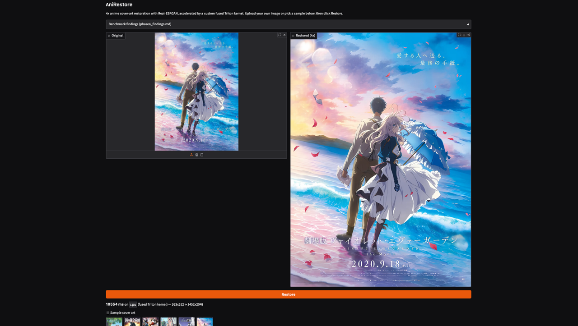Pick the fifth sample cover thumbnail

[x=186, y=321]
